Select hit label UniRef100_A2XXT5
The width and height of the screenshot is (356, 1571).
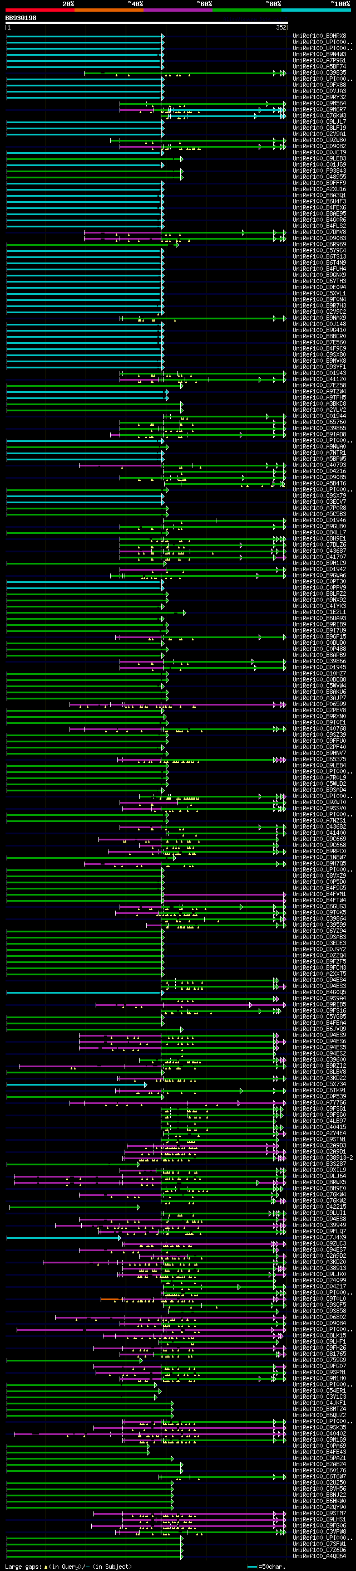319,974
